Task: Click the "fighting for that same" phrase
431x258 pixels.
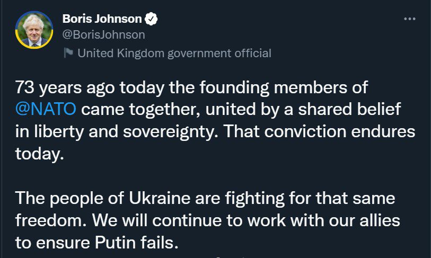Action: pos(310,198)
